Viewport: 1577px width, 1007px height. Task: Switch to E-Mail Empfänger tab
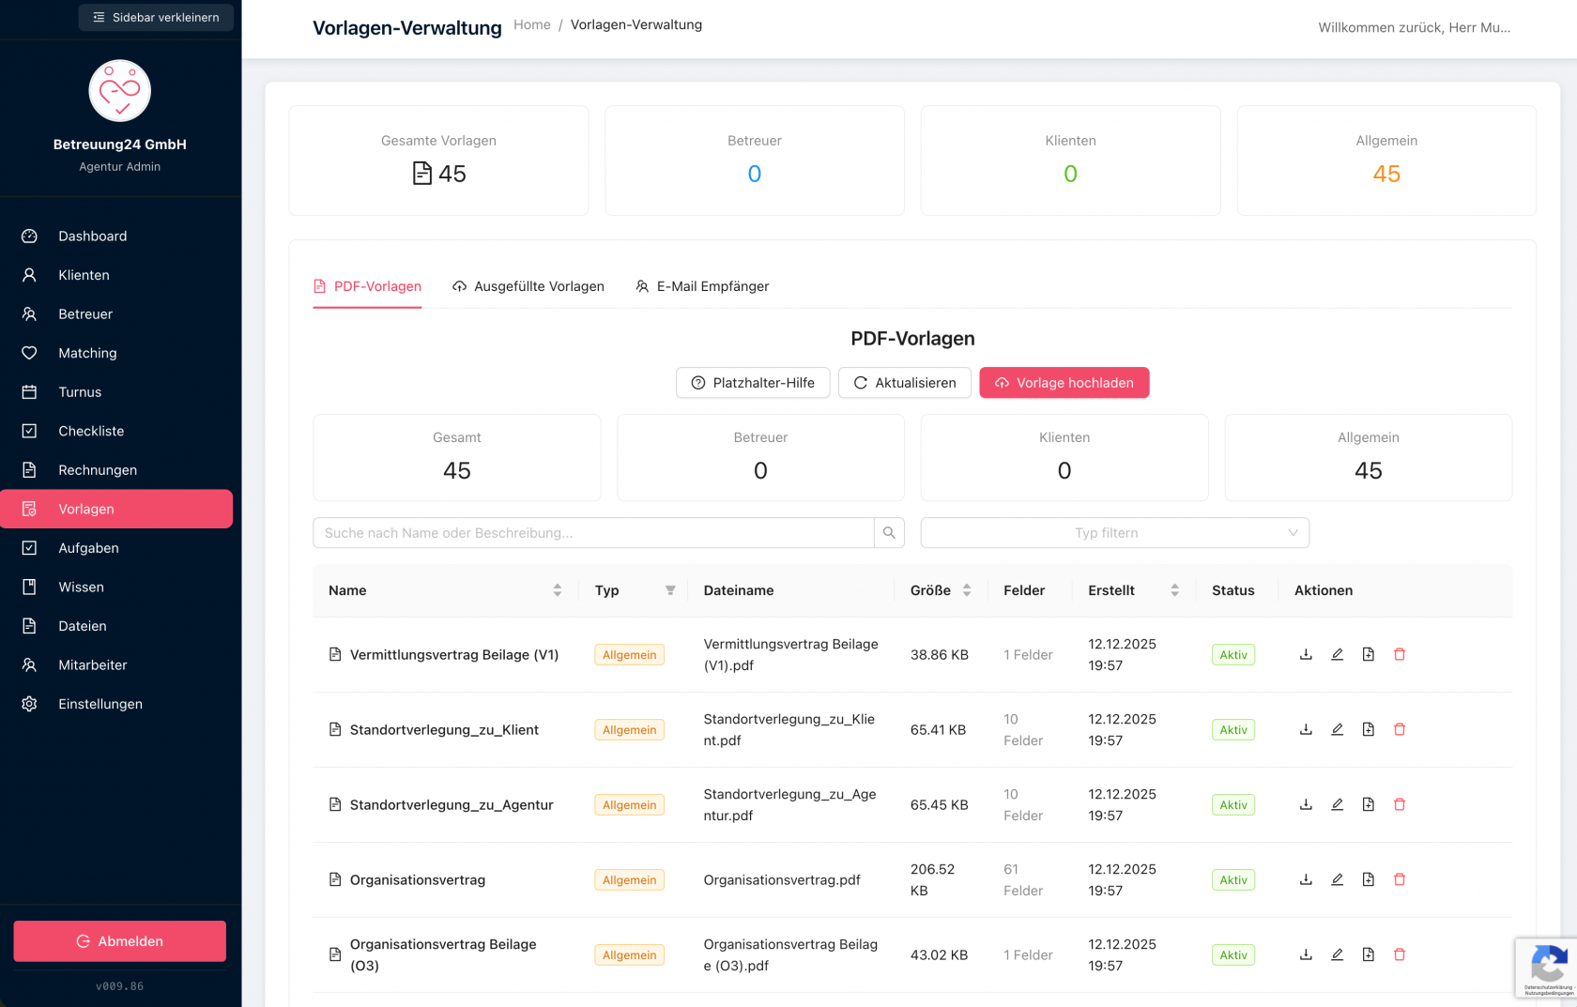pos(702,286)
